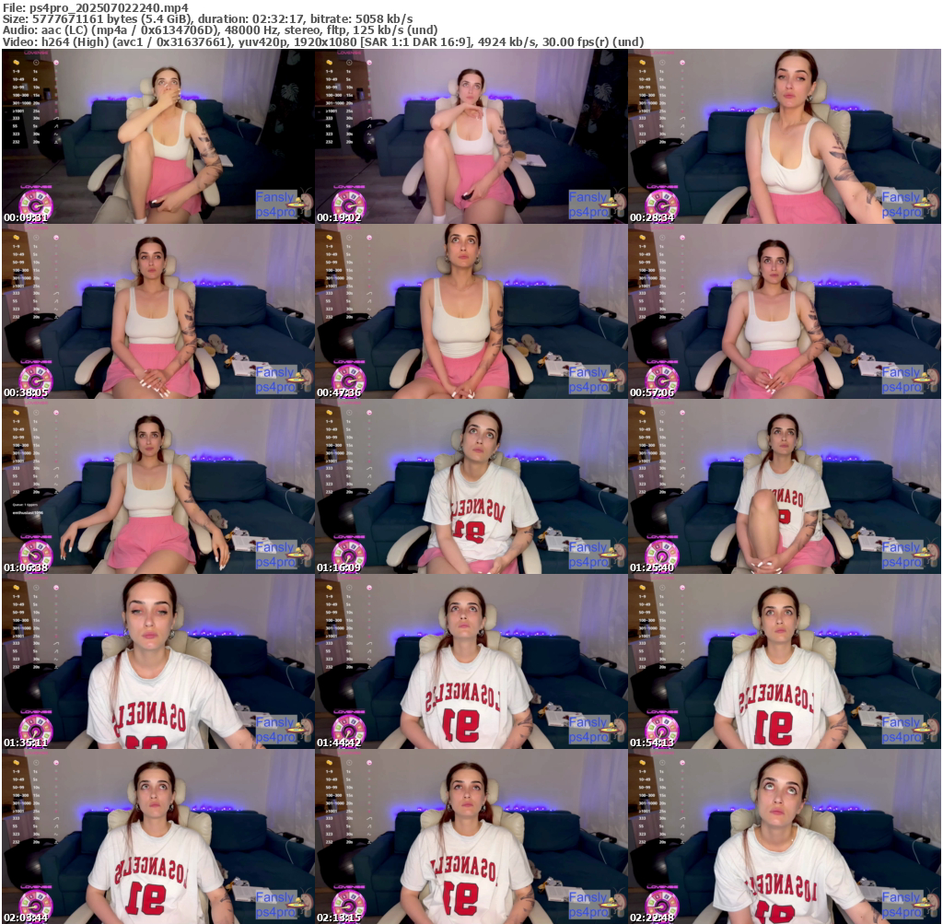Open the thumbnail timestamped 01:35:11
The width and height of the screenshot is (943, 924).
coord(157,661)
